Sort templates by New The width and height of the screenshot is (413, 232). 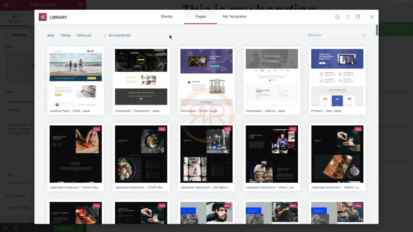pyautogui.click(x=50, y=35)
